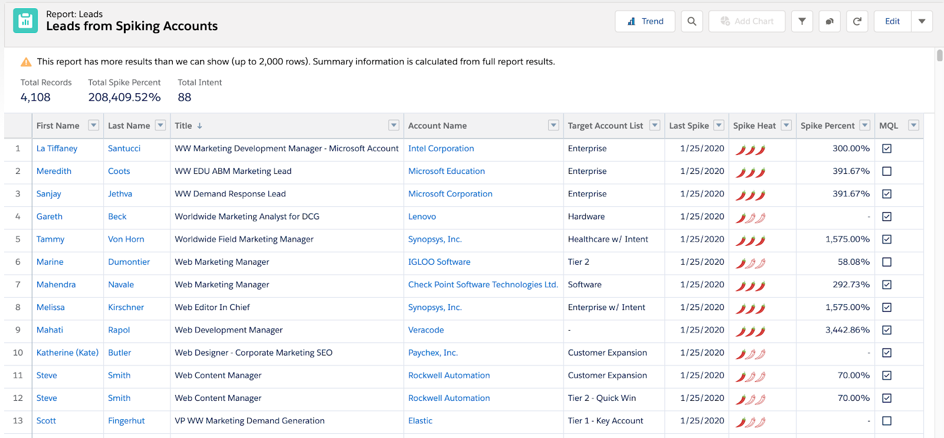Click the Edit report button
Screen dimensions: 944x438
click(893, 21)
